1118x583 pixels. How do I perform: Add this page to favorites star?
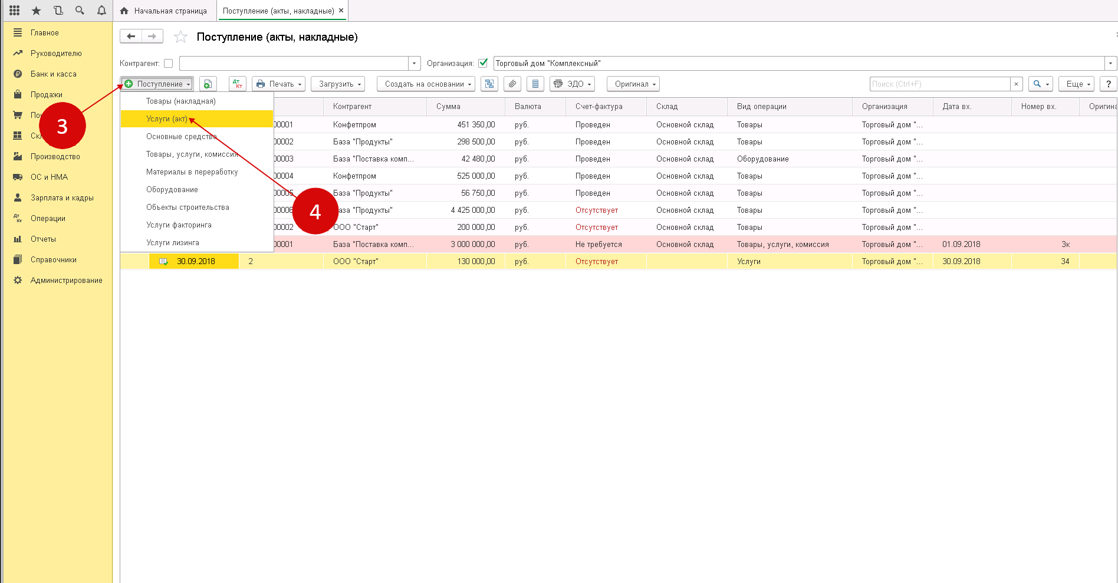180,37
